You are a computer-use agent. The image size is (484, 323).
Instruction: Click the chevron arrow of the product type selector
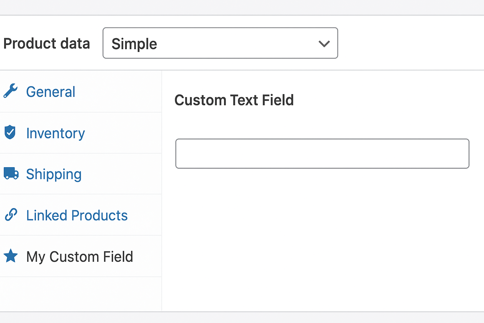tap(324, 44)
